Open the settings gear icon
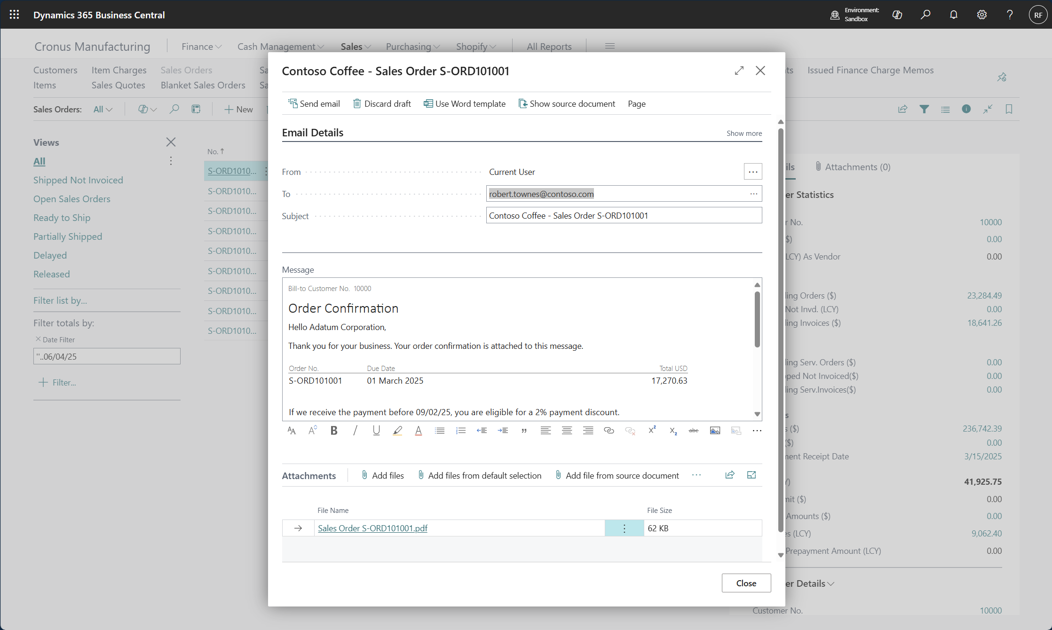The image size is (1052, 630). 981,15
